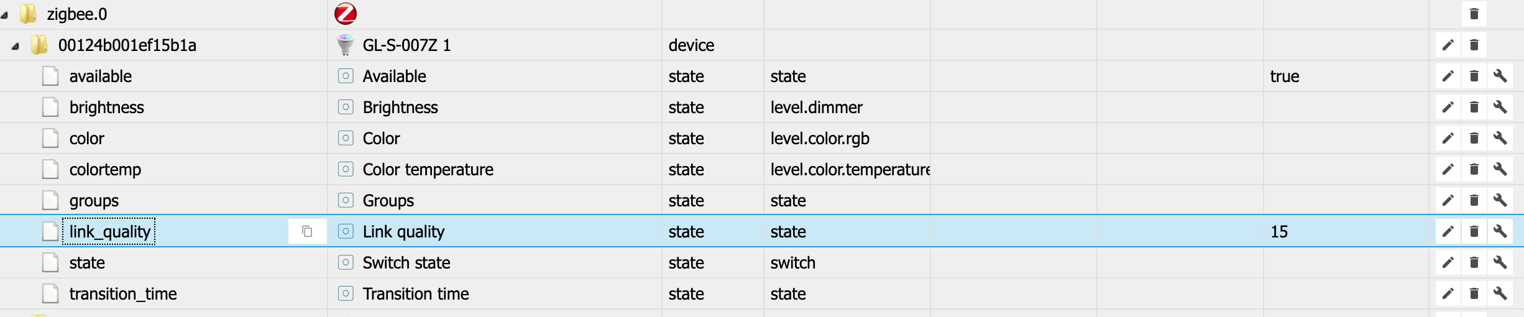
Task: Open wrench settings for colortemp
Action: [1500, 169]
